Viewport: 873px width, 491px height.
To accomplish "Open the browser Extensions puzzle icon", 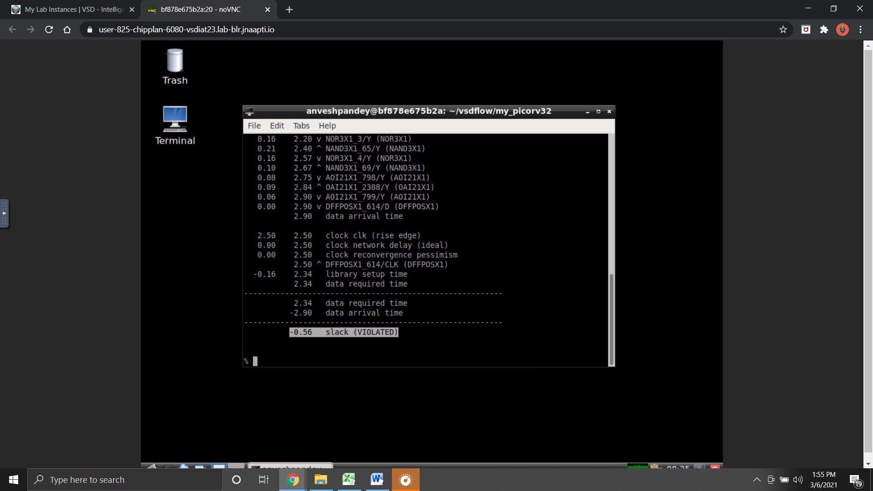I will tap(824, 30).
